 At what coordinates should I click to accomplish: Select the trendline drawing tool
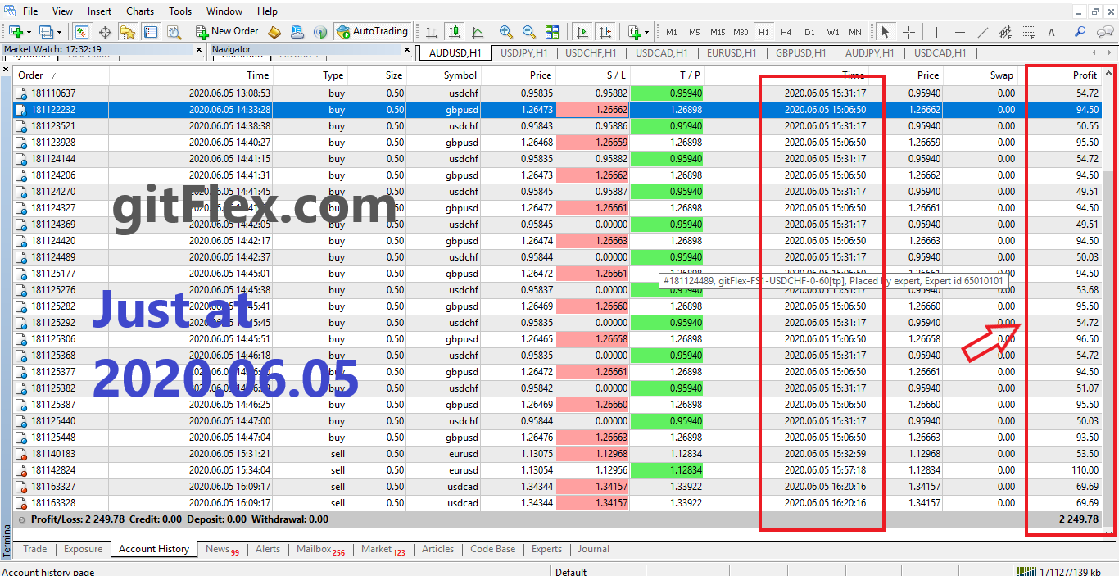pos(983,32)
